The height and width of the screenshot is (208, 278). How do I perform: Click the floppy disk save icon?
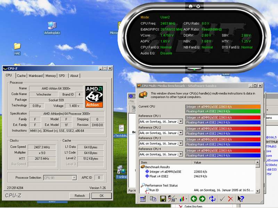click(x=163, y=199)
